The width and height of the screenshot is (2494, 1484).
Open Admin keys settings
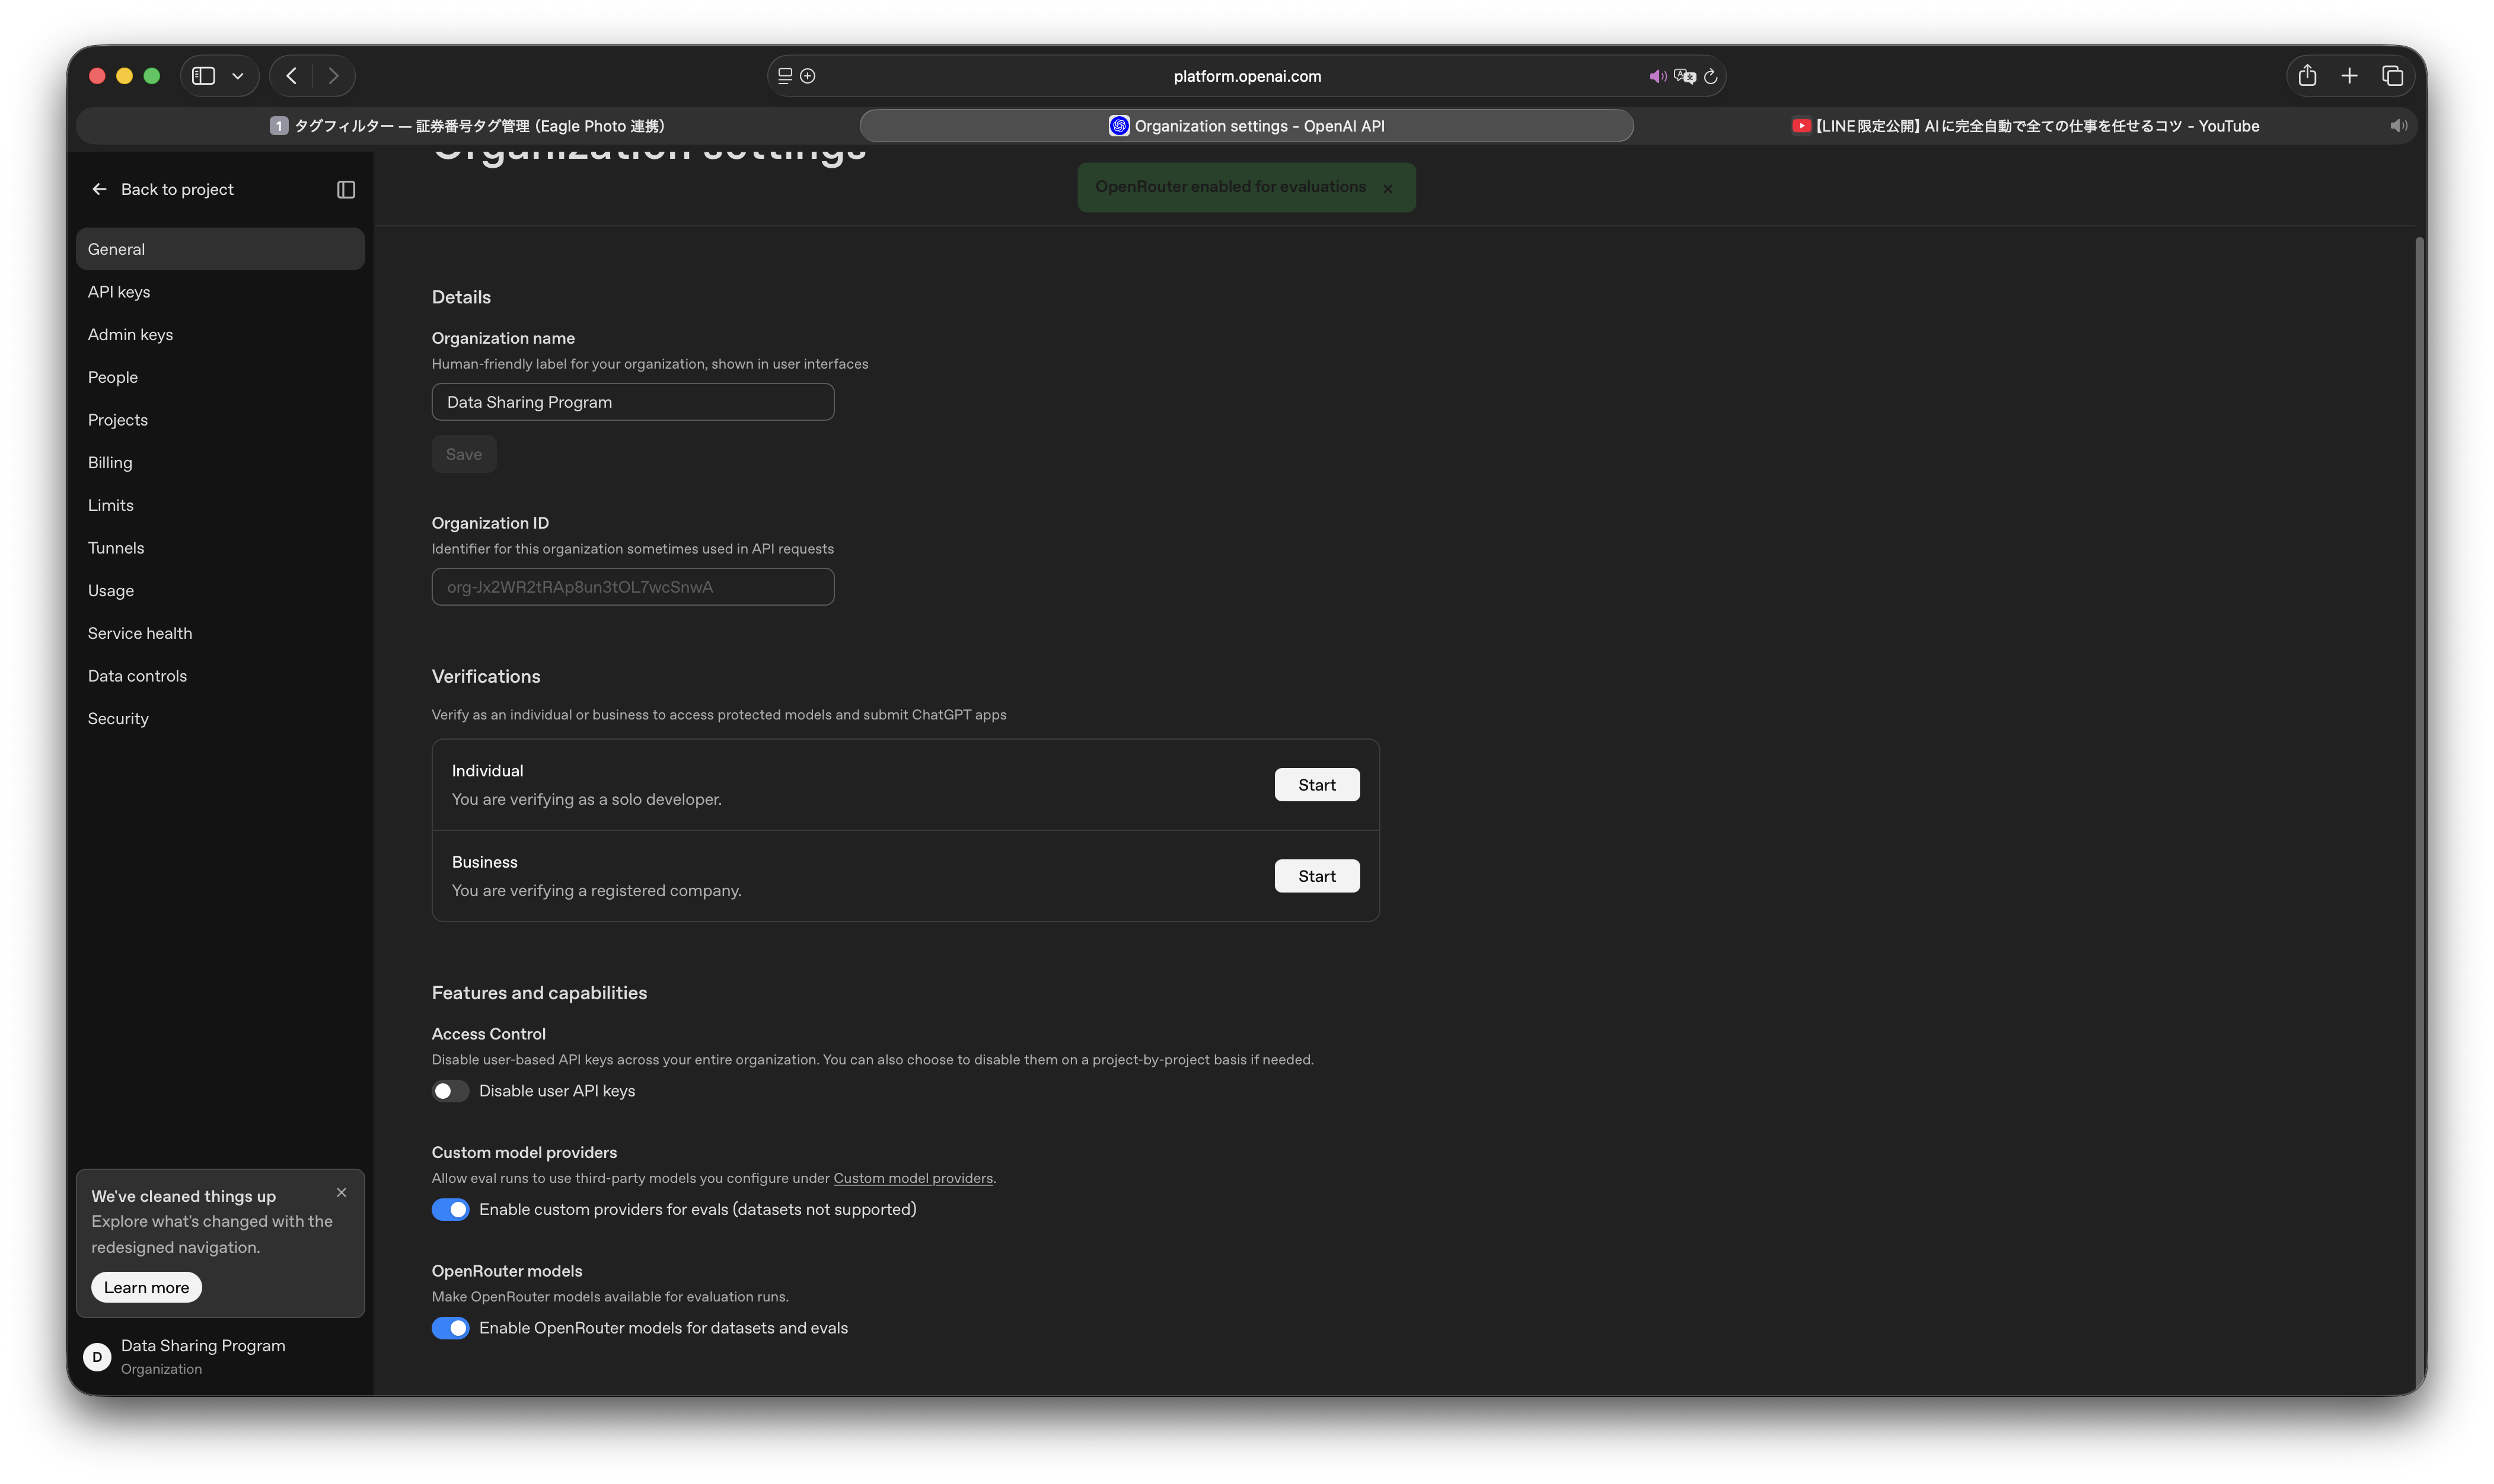220,335
